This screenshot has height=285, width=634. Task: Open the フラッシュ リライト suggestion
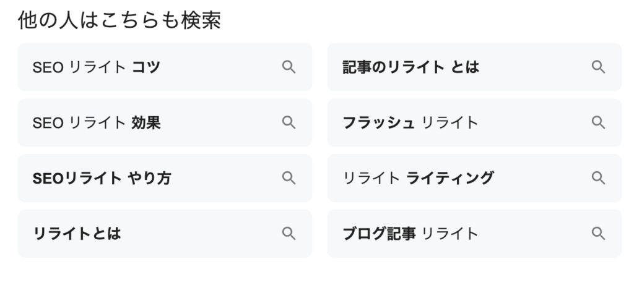pyautogui.click(x=410, y=123)
